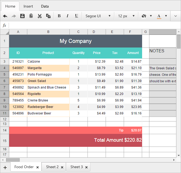Select price cell $12.39
This screenshot has width=181, height=173.
97,62
